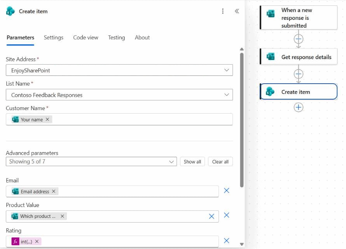This screenshot has height=249, width=346.
Task: Add step below Create item card
Action: click(x=299, y=107)
